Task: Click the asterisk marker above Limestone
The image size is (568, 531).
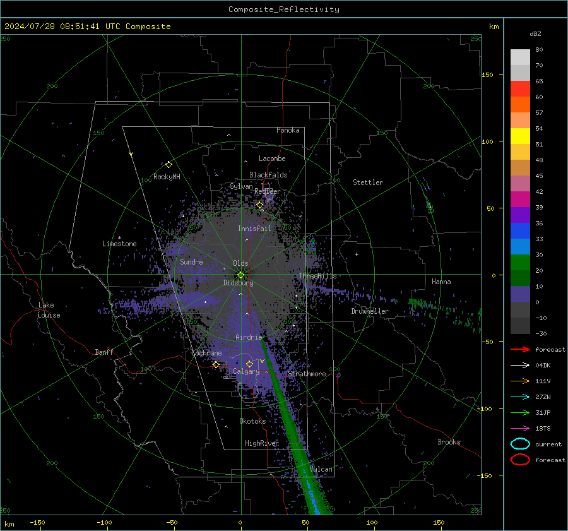Action: (x=119, y=238)
